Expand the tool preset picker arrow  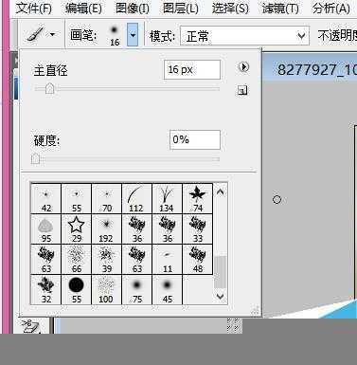pos(52,34)
